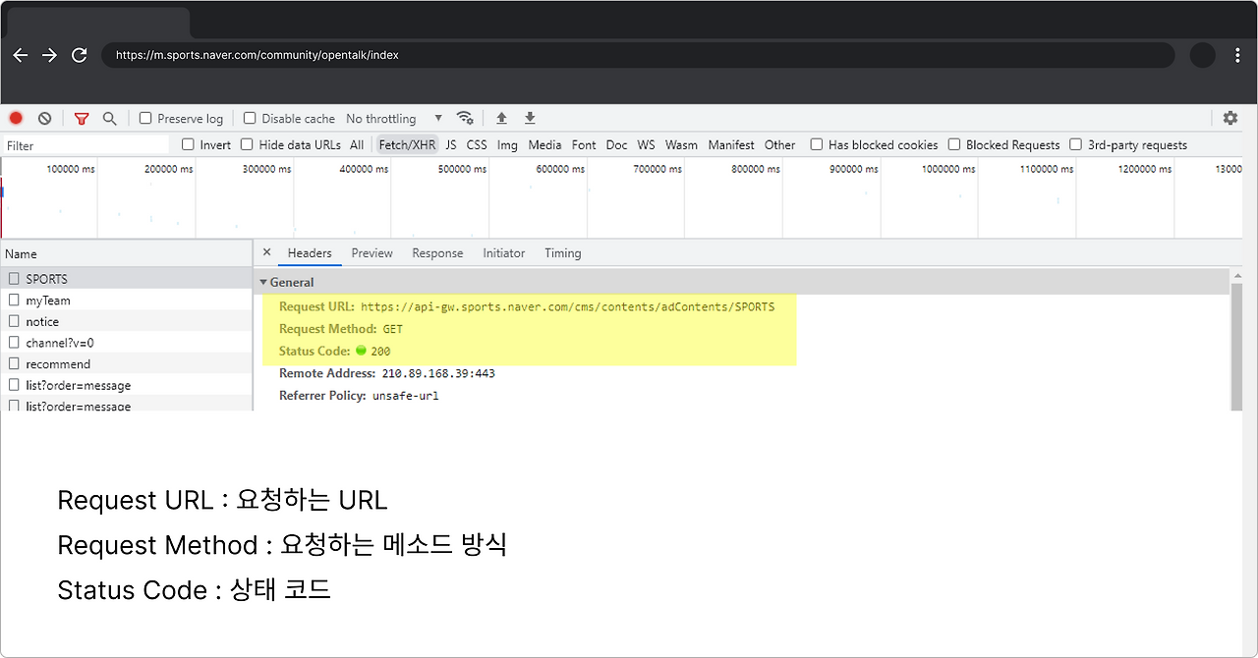Filter requests by CSS type

[x=477, y=144]
